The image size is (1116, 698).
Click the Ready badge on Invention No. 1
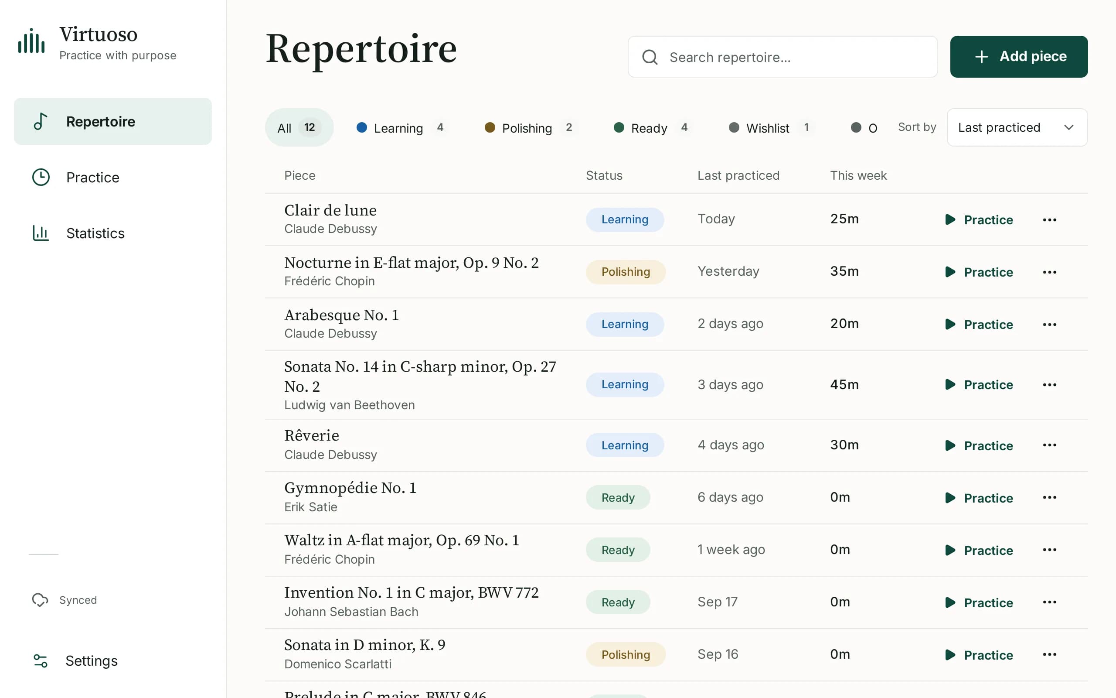618,602
